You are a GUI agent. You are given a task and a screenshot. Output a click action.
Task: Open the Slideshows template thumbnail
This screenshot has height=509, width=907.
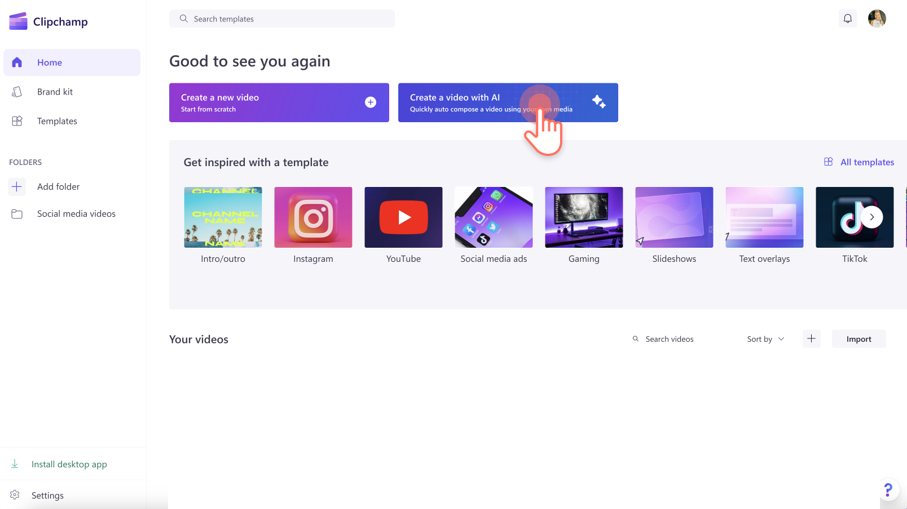pos(674,217)
